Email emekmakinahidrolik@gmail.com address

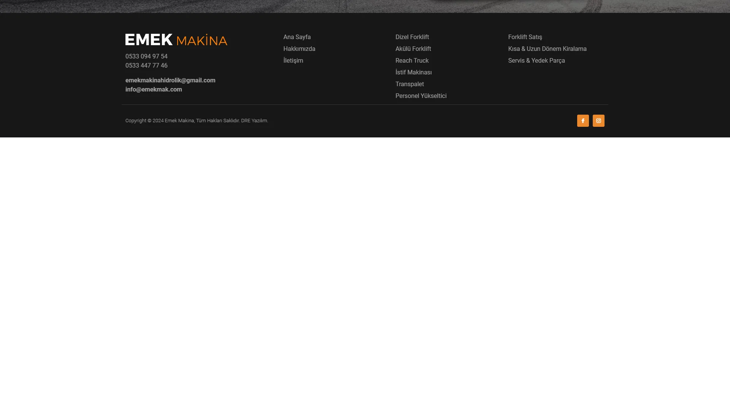[170, 80]
